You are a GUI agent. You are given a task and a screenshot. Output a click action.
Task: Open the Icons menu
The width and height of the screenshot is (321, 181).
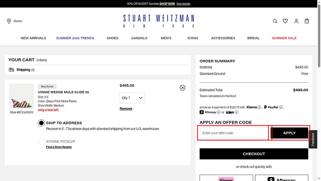pyautogui.click(x=193, y=38)
